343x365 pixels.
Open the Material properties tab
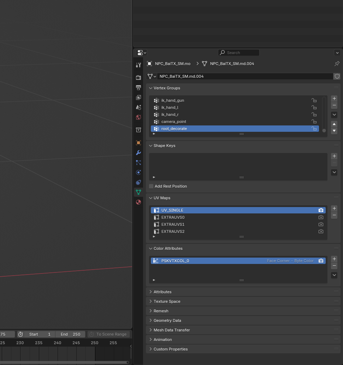coord(138,202)
